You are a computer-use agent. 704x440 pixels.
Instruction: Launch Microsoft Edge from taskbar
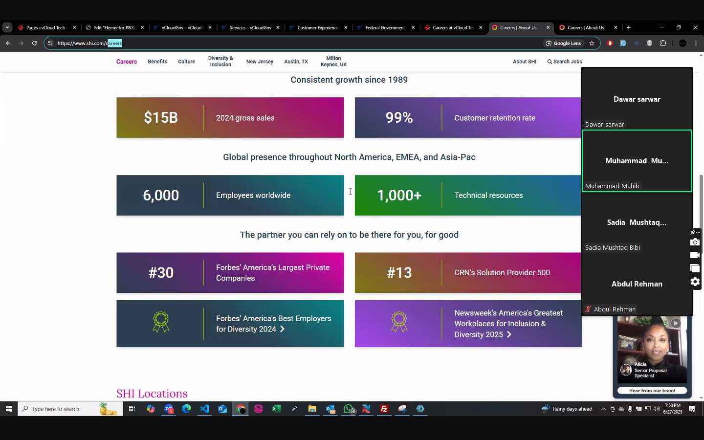(187, 409)
